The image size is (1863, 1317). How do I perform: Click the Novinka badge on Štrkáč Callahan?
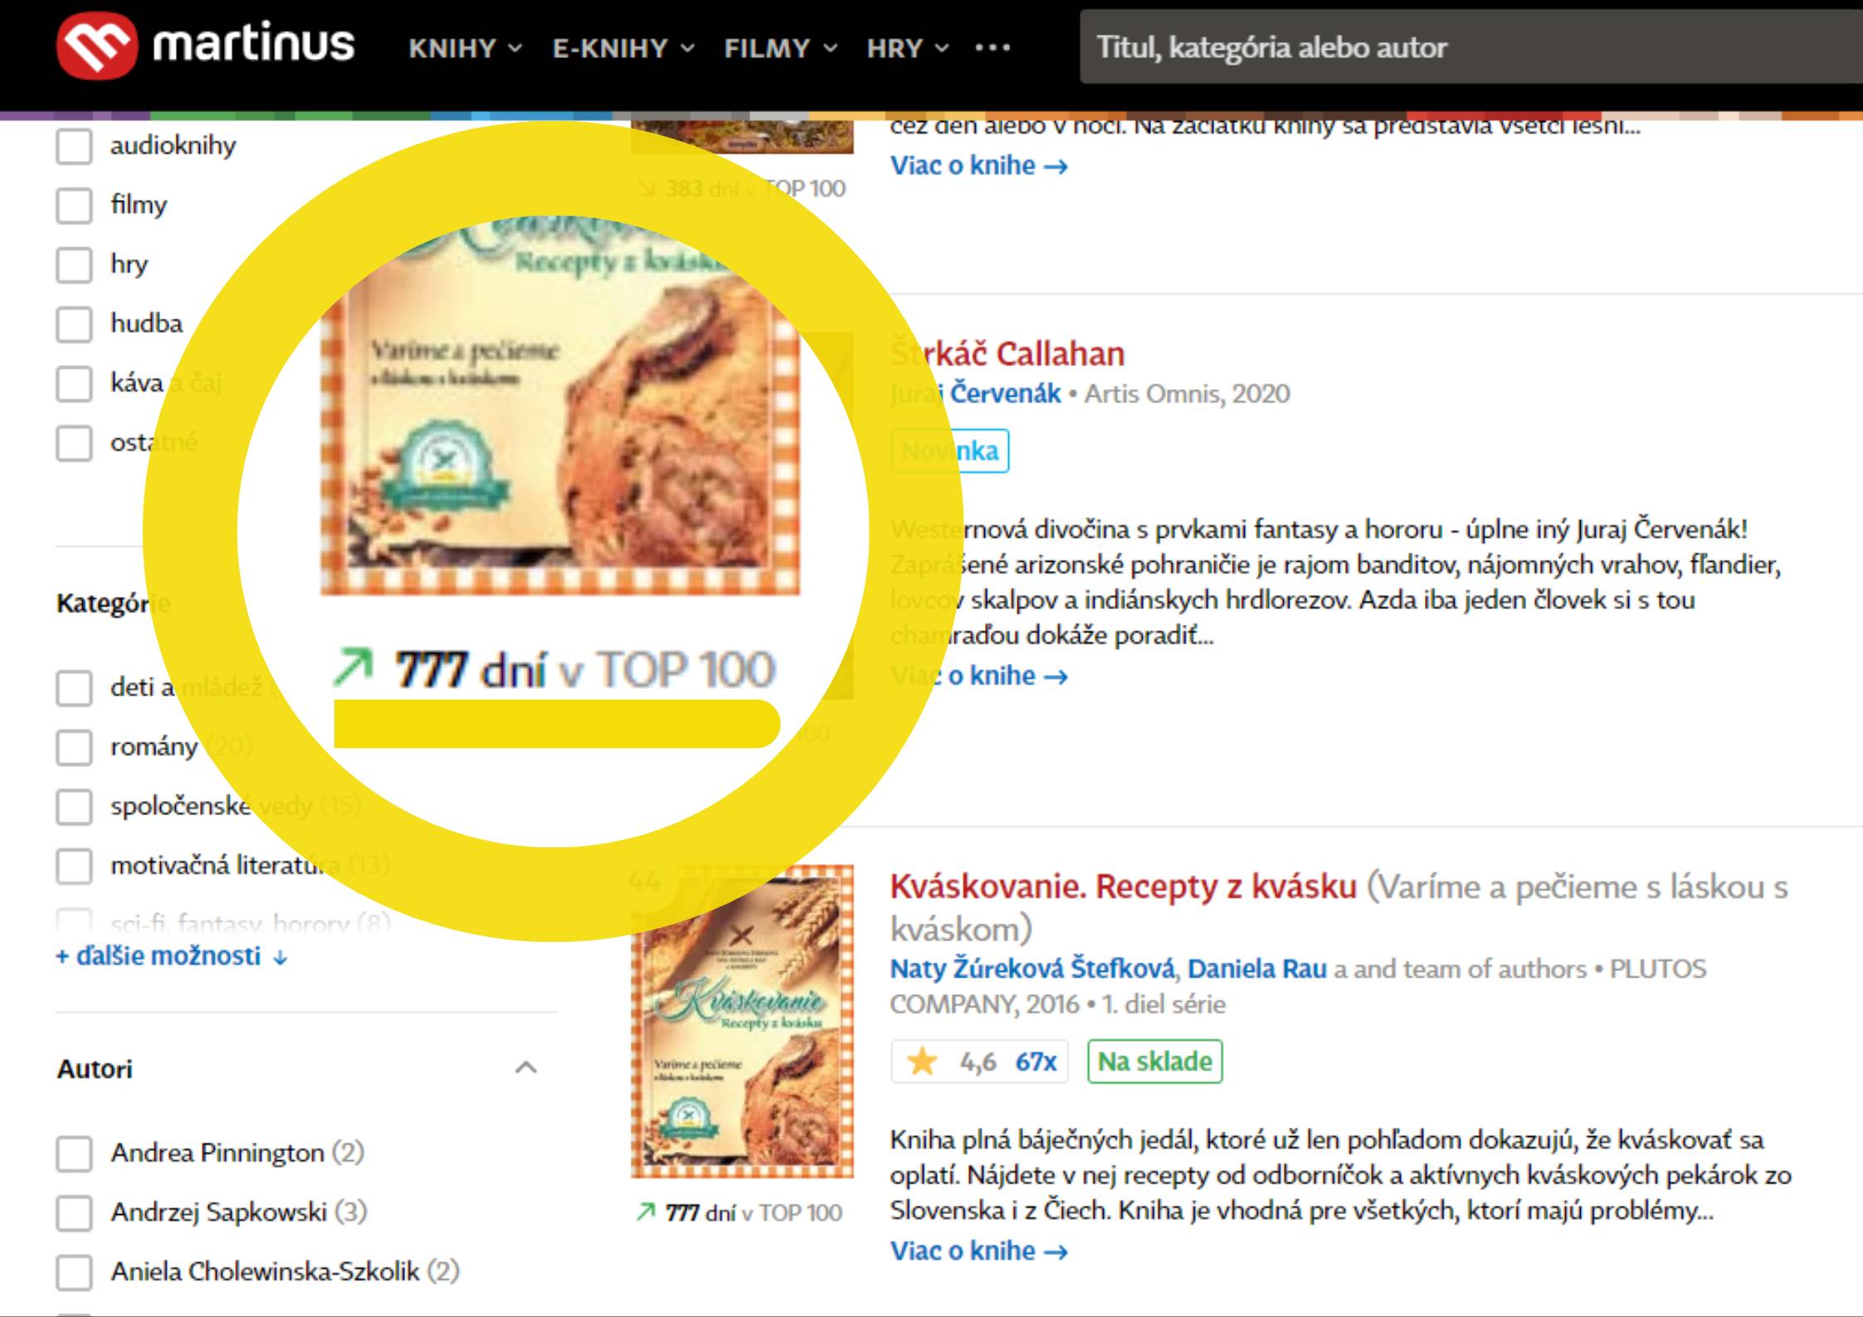coord(950,451)
